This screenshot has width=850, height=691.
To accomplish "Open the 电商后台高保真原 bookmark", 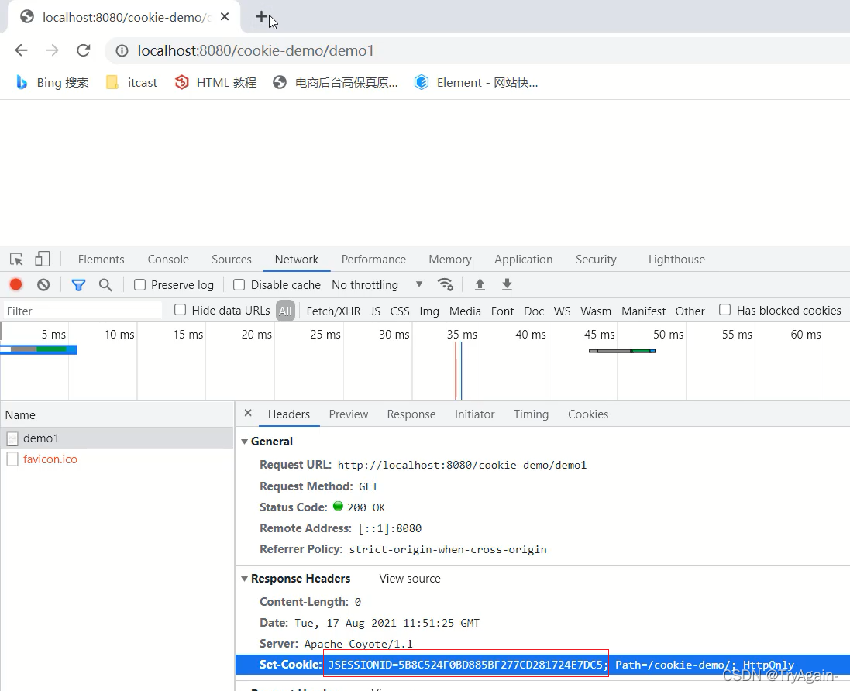I will tap(335, 82).
